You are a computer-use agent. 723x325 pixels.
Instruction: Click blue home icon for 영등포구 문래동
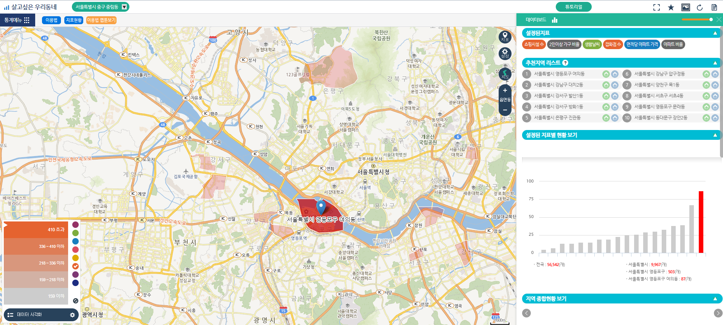point(715,107)
